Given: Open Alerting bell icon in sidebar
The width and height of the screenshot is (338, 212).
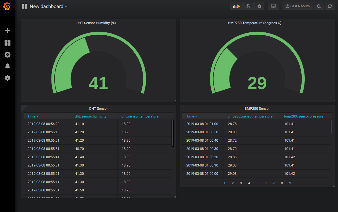Looking at the screenshot, I should [8, 66].
